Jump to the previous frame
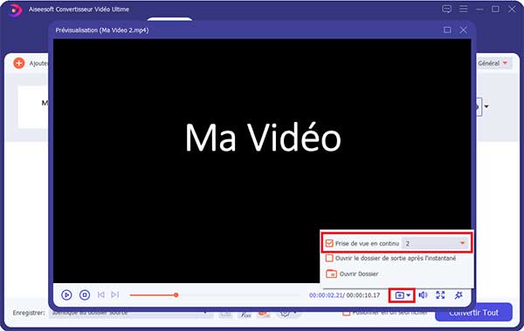 click(x=101, y=295)
